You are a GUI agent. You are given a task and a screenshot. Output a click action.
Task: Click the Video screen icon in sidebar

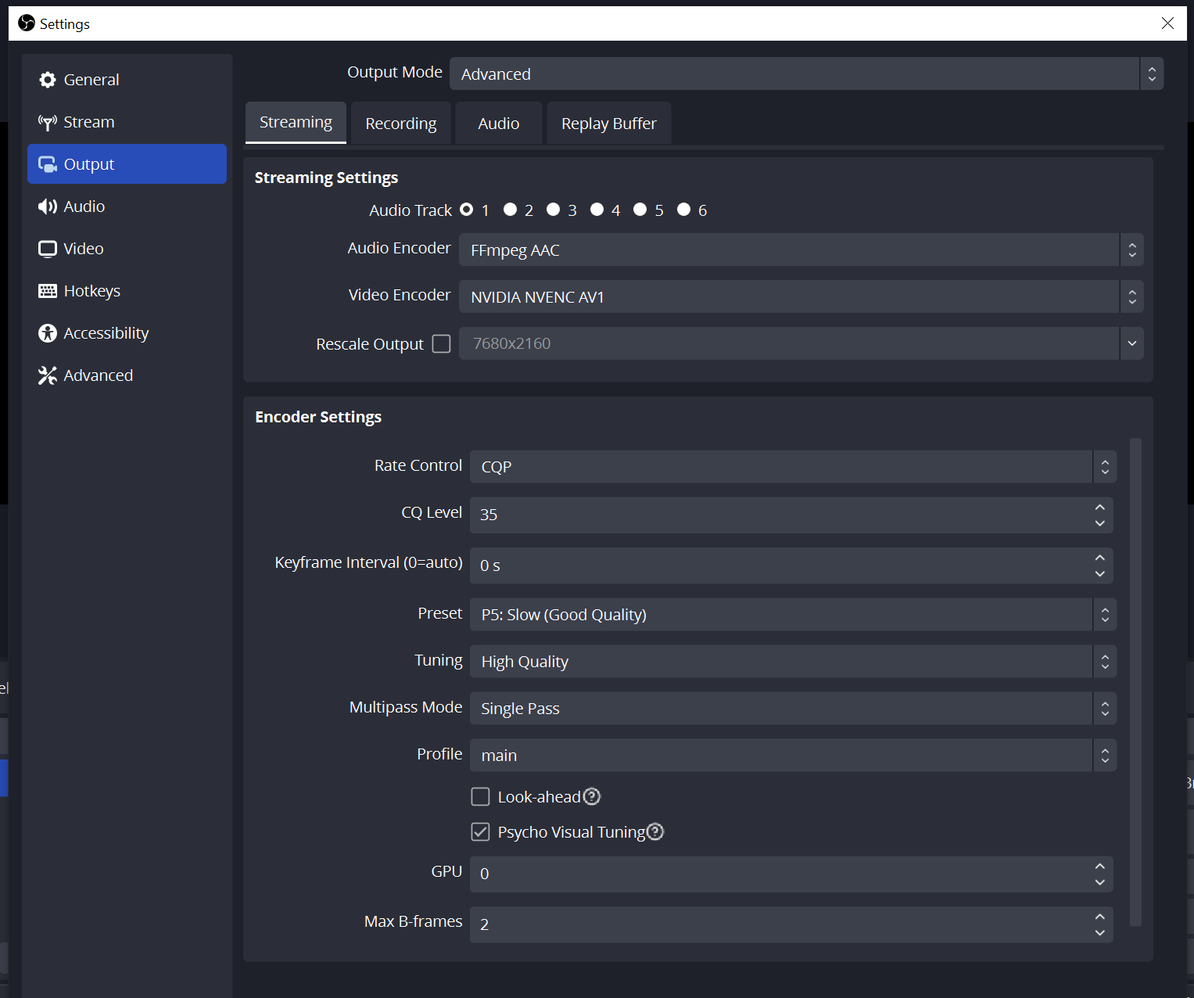pos(48,249)
